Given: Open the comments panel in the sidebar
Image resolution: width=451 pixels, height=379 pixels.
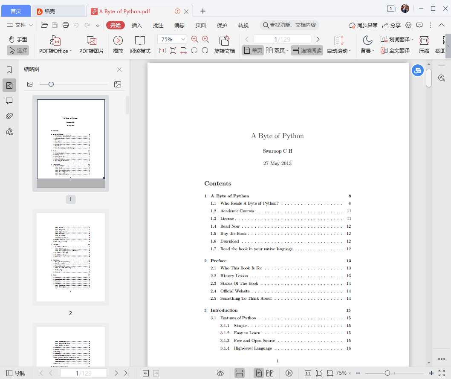Looking at the screenshot, I should coord(9,101).
